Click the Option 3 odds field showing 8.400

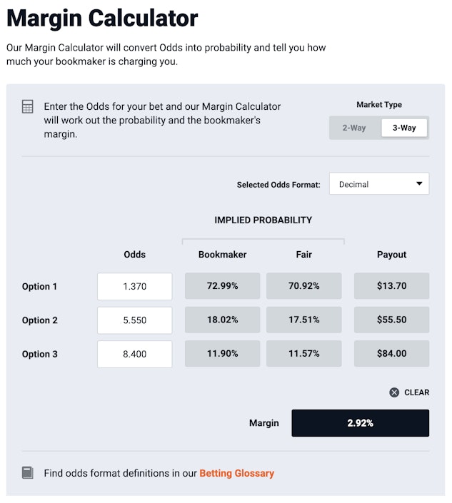(135, 354)
